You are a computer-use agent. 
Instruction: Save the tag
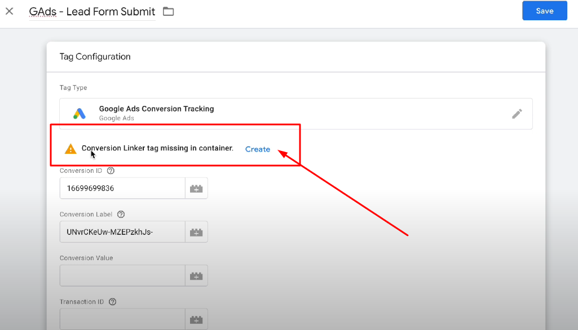point(545,11)
